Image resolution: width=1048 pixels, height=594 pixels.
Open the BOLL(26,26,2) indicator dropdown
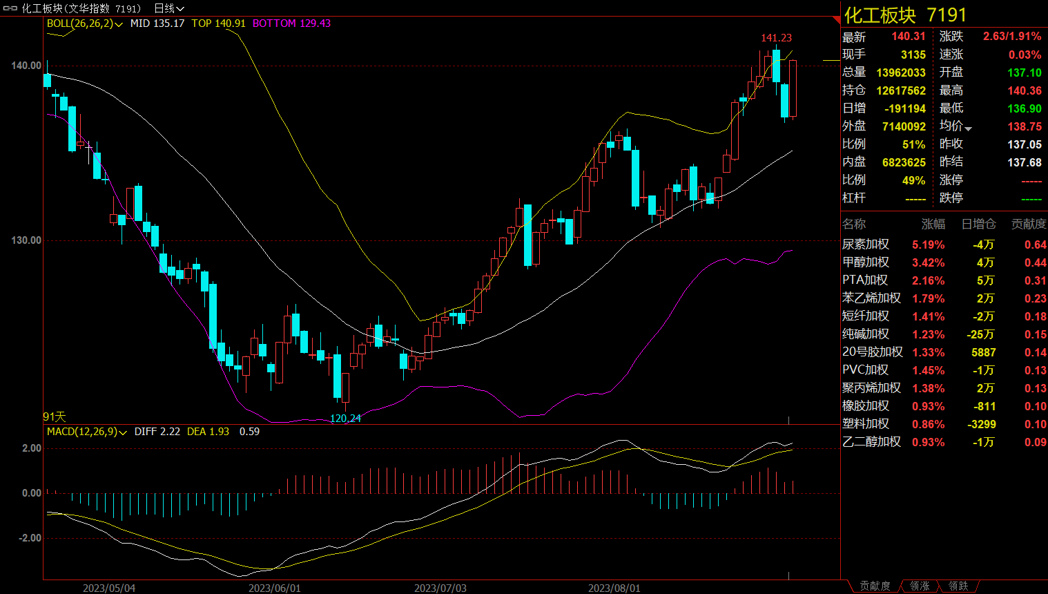(x=85, y=23)
